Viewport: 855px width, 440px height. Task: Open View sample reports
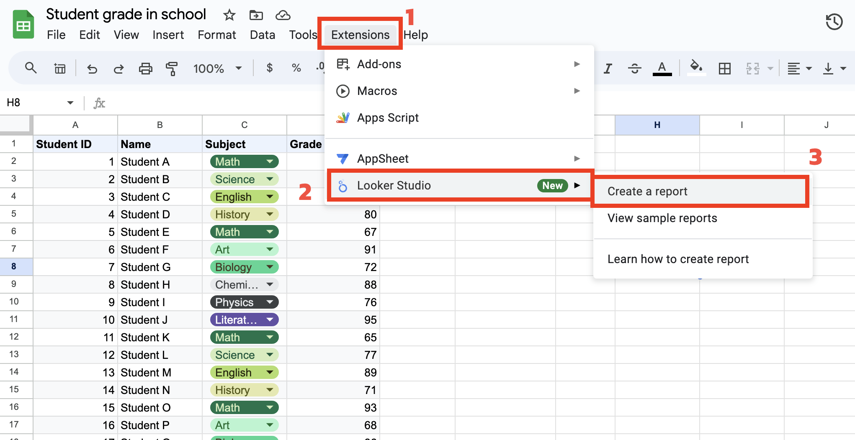[x=662, y=218]
